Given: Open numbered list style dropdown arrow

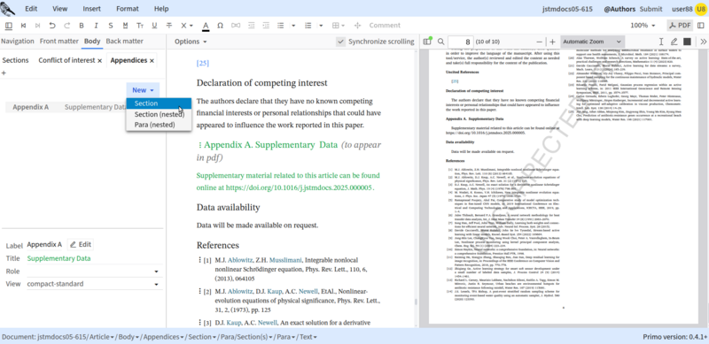Looking at the screenshot, I should tap(322, 26).
